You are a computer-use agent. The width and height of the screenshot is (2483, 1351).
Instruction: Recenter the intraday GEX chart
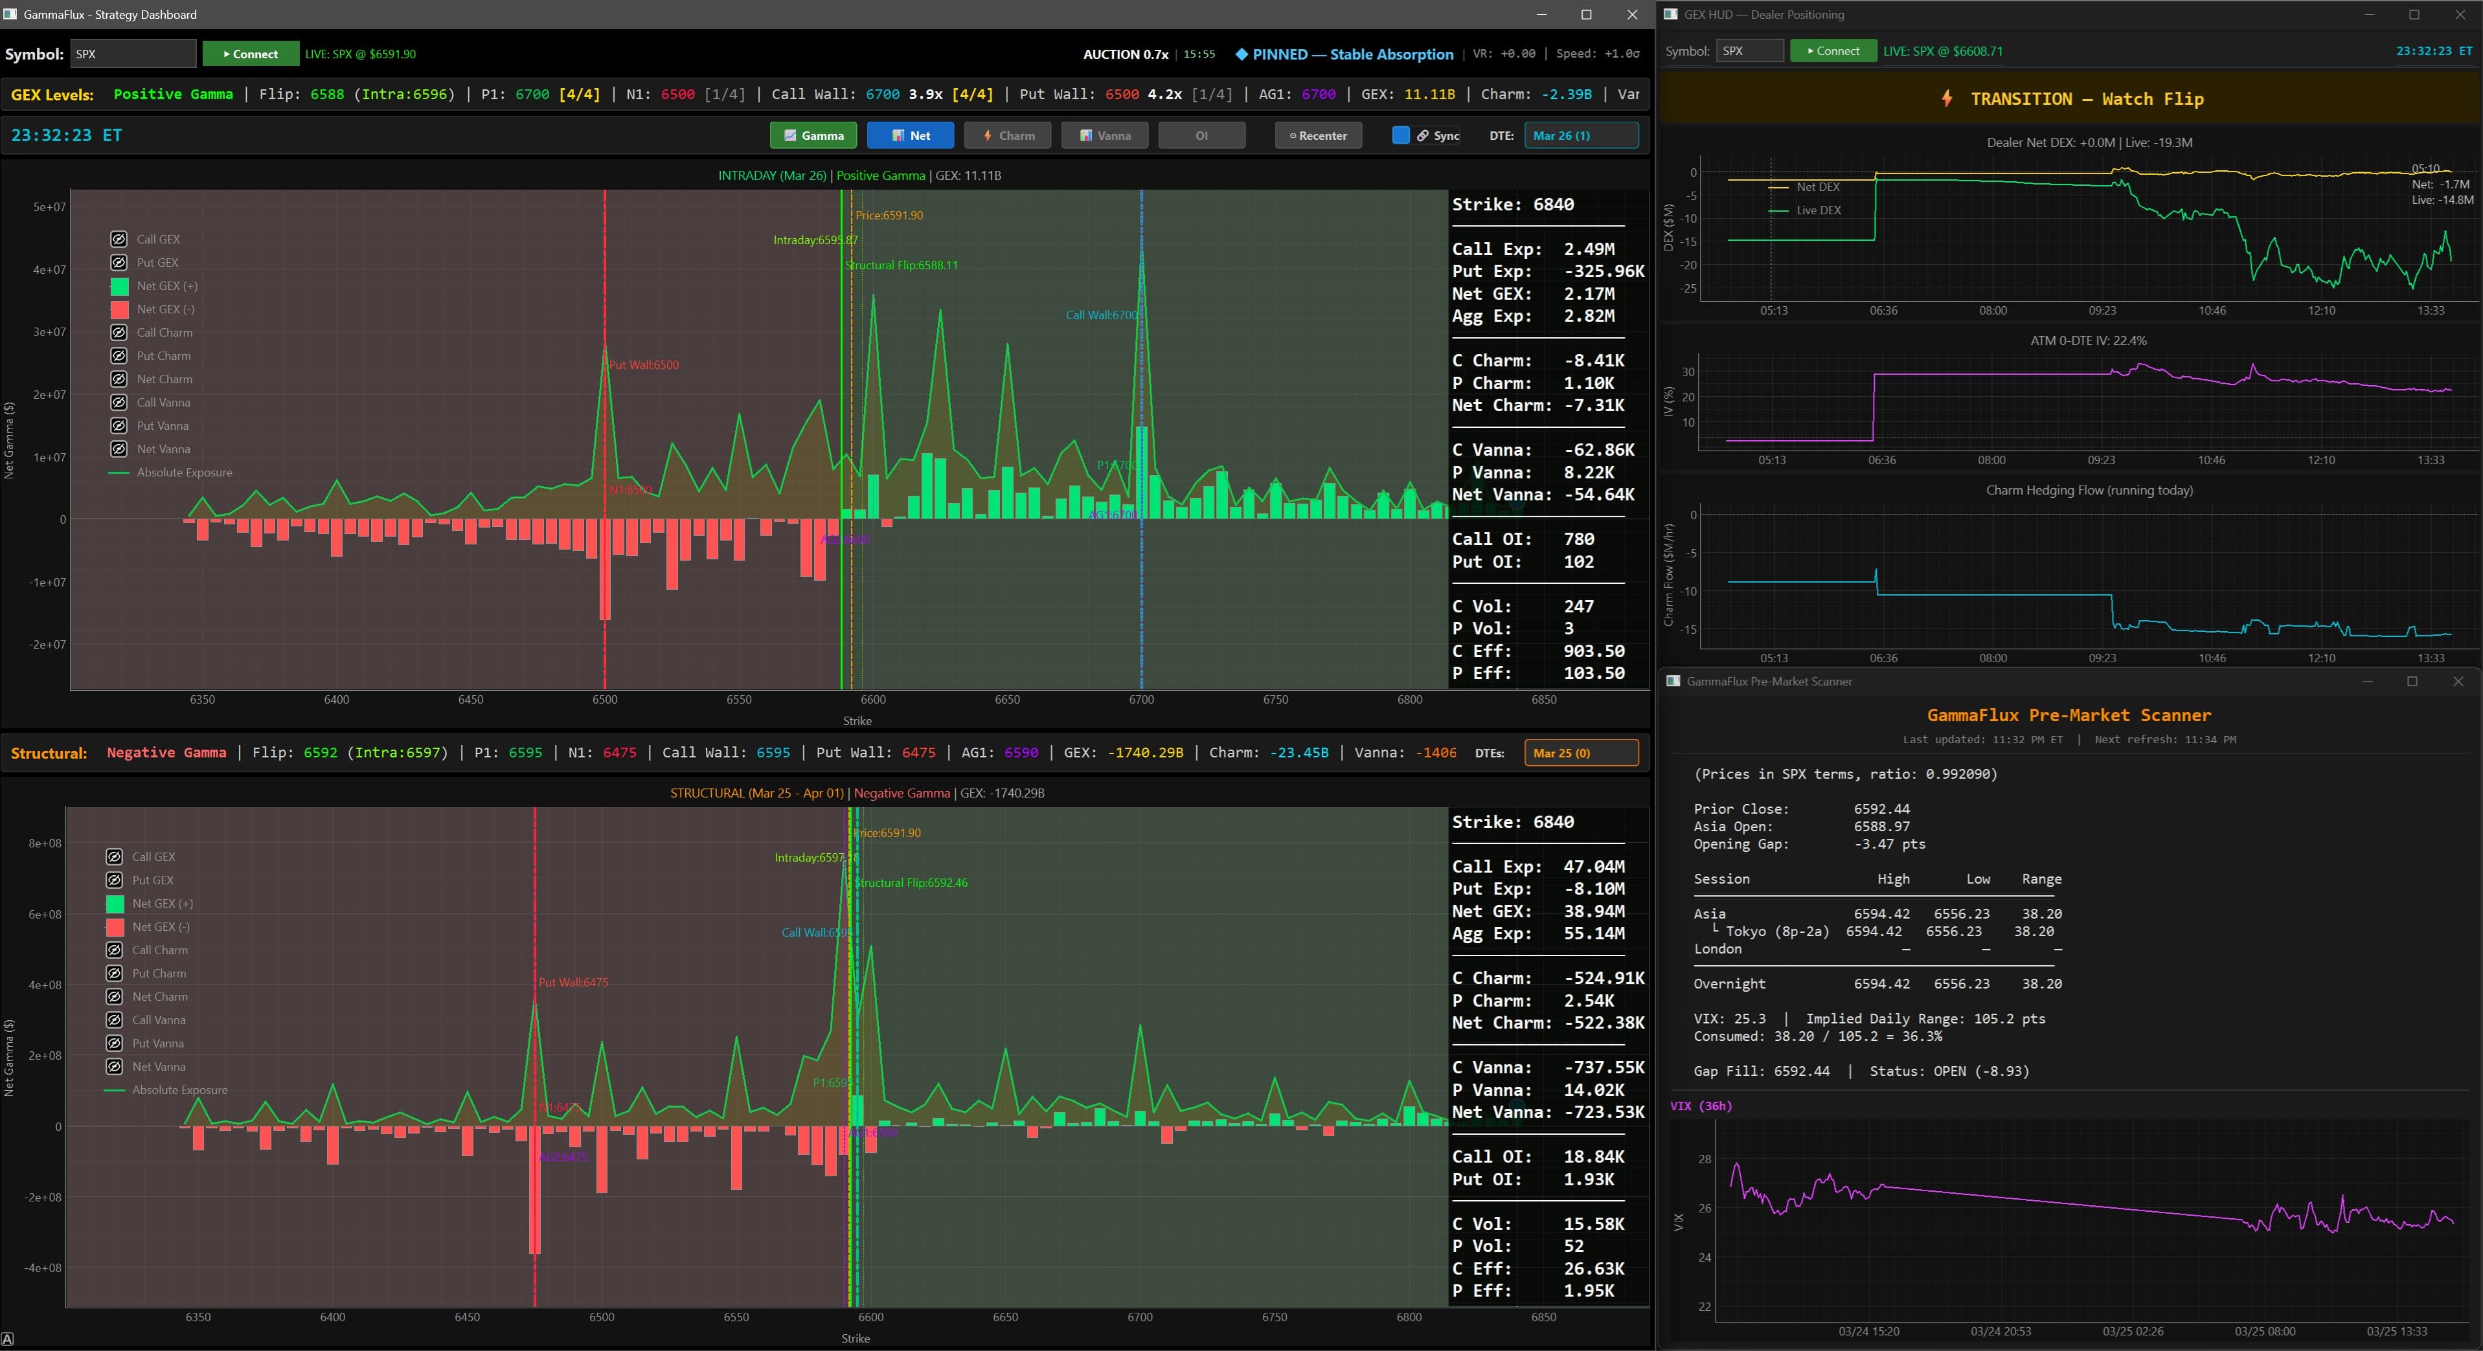pos(1318,135)
